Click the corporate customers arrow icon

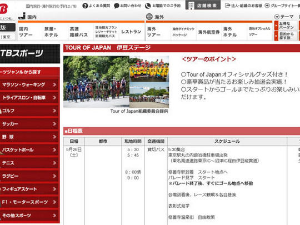coord(227,6)
